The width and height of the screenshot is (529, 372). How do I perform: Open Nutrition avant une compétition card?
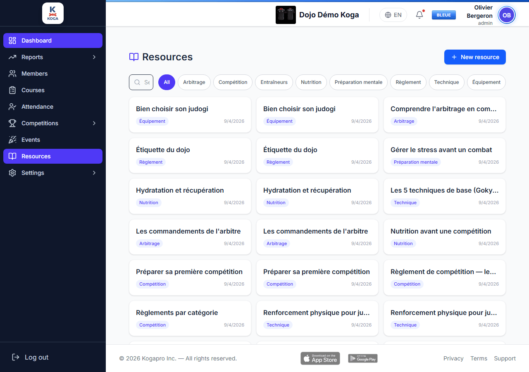(445, 237)
